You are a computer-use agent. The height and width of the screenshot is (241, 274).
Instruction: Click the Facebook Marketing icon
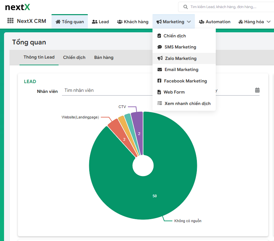tap(159, 81)
